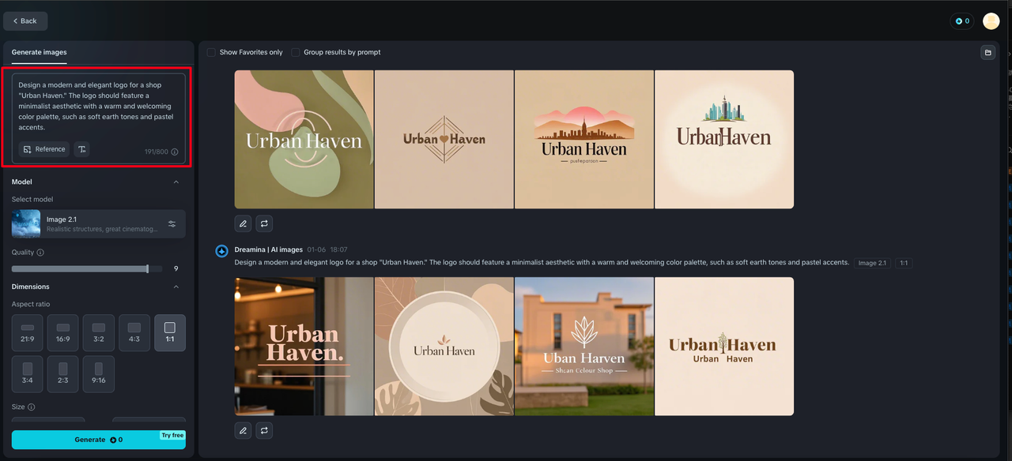This screenshot has height=461, width=1012.
Task: Open the diamond heart Urban Haven logo
Action: coord(444,140)
